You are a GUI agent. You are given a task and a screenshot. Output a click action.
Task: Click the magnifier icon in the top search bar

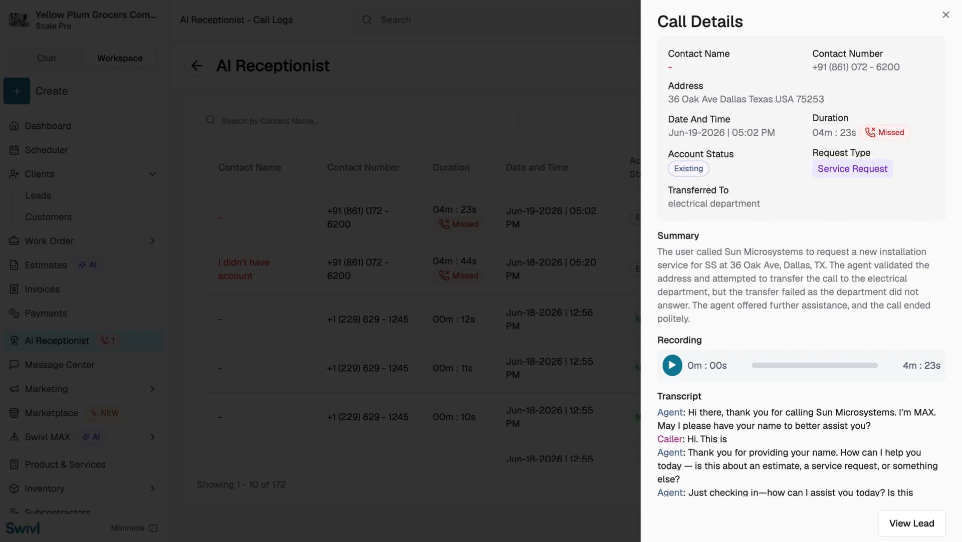(367, 20)
